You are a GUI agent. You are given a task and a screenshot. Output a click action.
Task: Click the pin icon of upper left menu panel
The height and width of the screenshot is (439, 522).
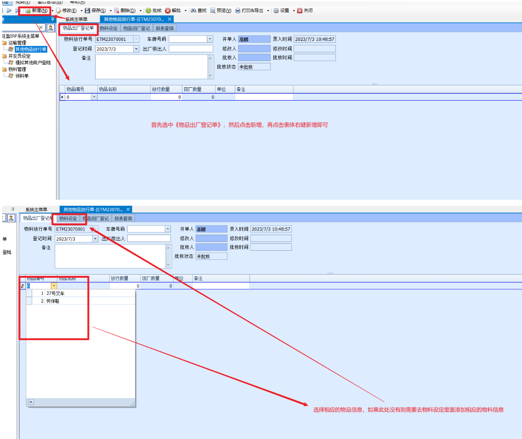click(52, 19)
